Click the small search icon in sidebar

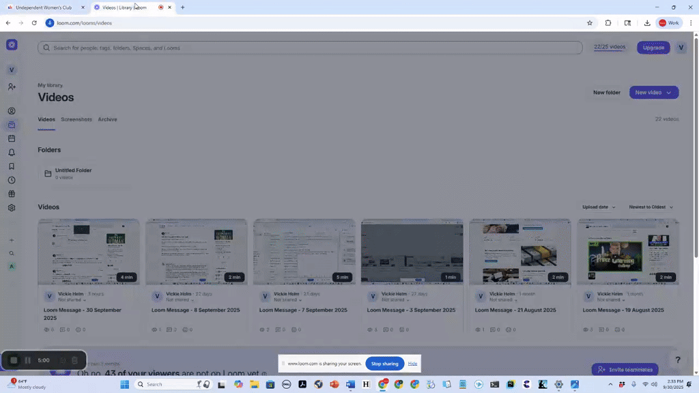pyautogui.click(x=12, y=254)
